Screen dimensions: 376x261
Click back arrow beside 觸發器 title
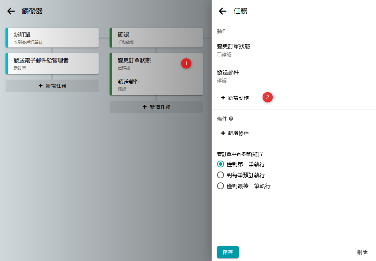11,11
